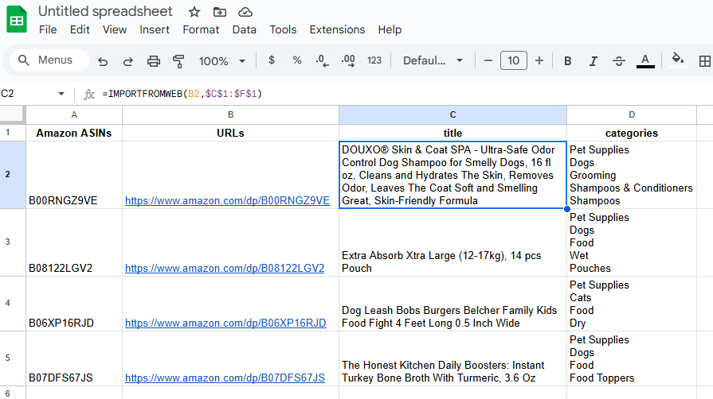Print the spreadsheet using printer icon
Image resolution: width=713 pixels, height=399 pixels.
point(154,61)
